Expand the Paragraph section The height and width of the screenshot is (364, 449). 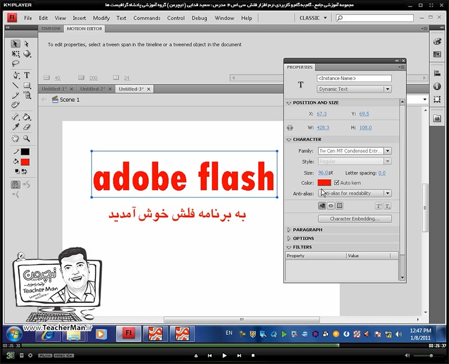tap(289, 230)
